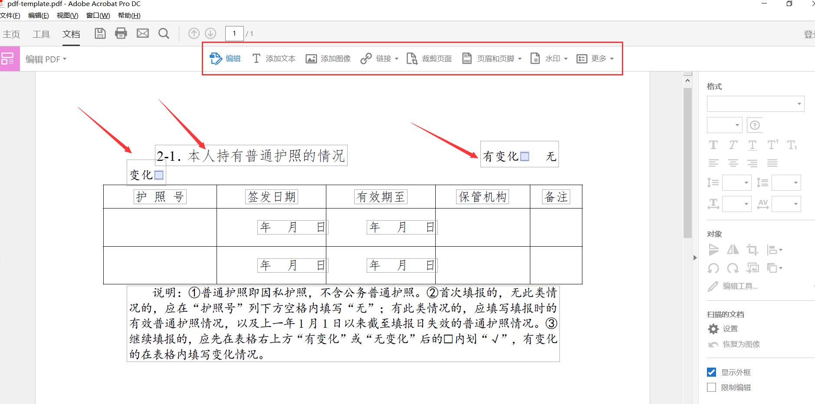Click the page number input field
Viewport: 815px width, 404px height.
(234, 33)
